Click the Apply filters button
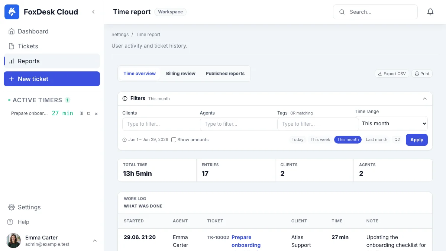Screen dimensions: 446x251 (417, 140)
